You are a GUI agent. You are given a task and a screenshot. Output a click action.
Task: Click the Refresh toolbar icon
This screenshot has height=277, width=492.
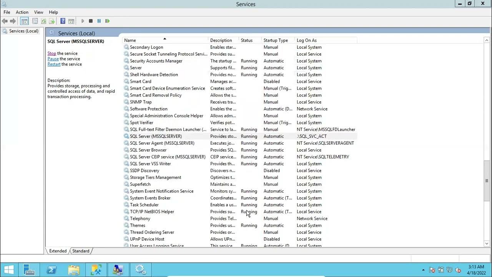click(43, 21)
